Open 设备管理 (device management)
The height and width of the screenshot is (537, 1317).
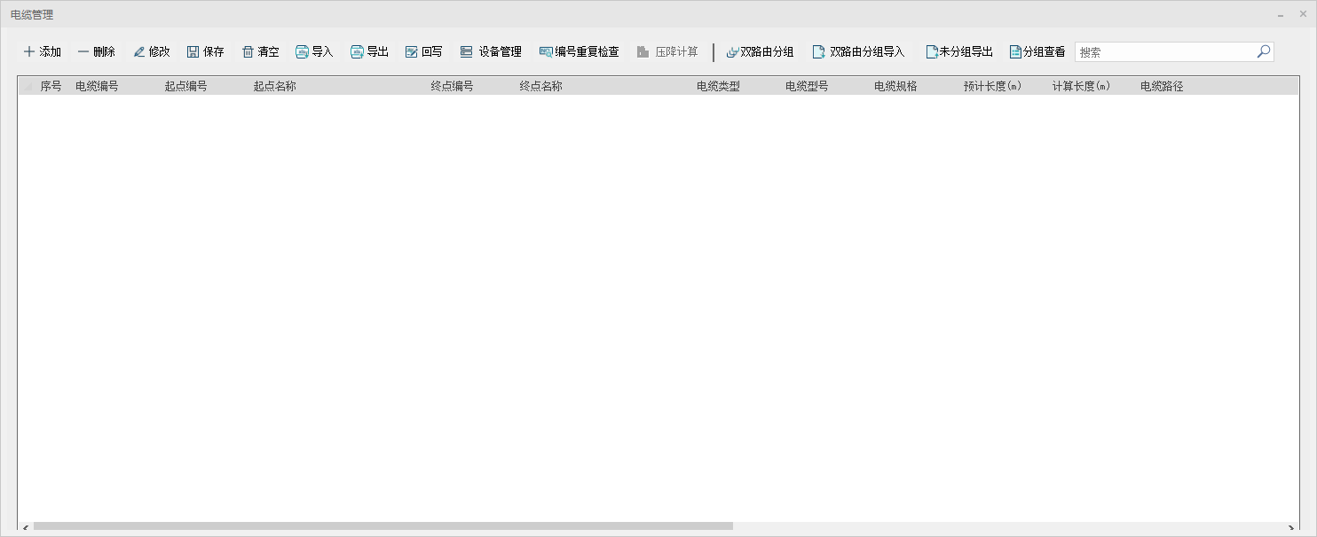492,52
